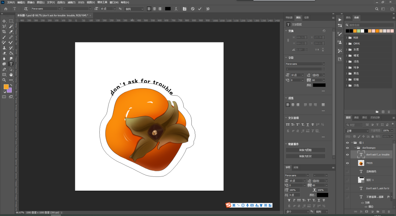Expand the RGB swatch folder
Screen dimensions: 396x216
[x=347, y=37]
